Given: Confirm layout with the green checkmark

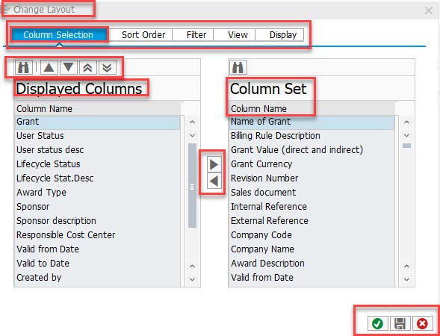Looking at the screenshot, I should pos(377,323).
